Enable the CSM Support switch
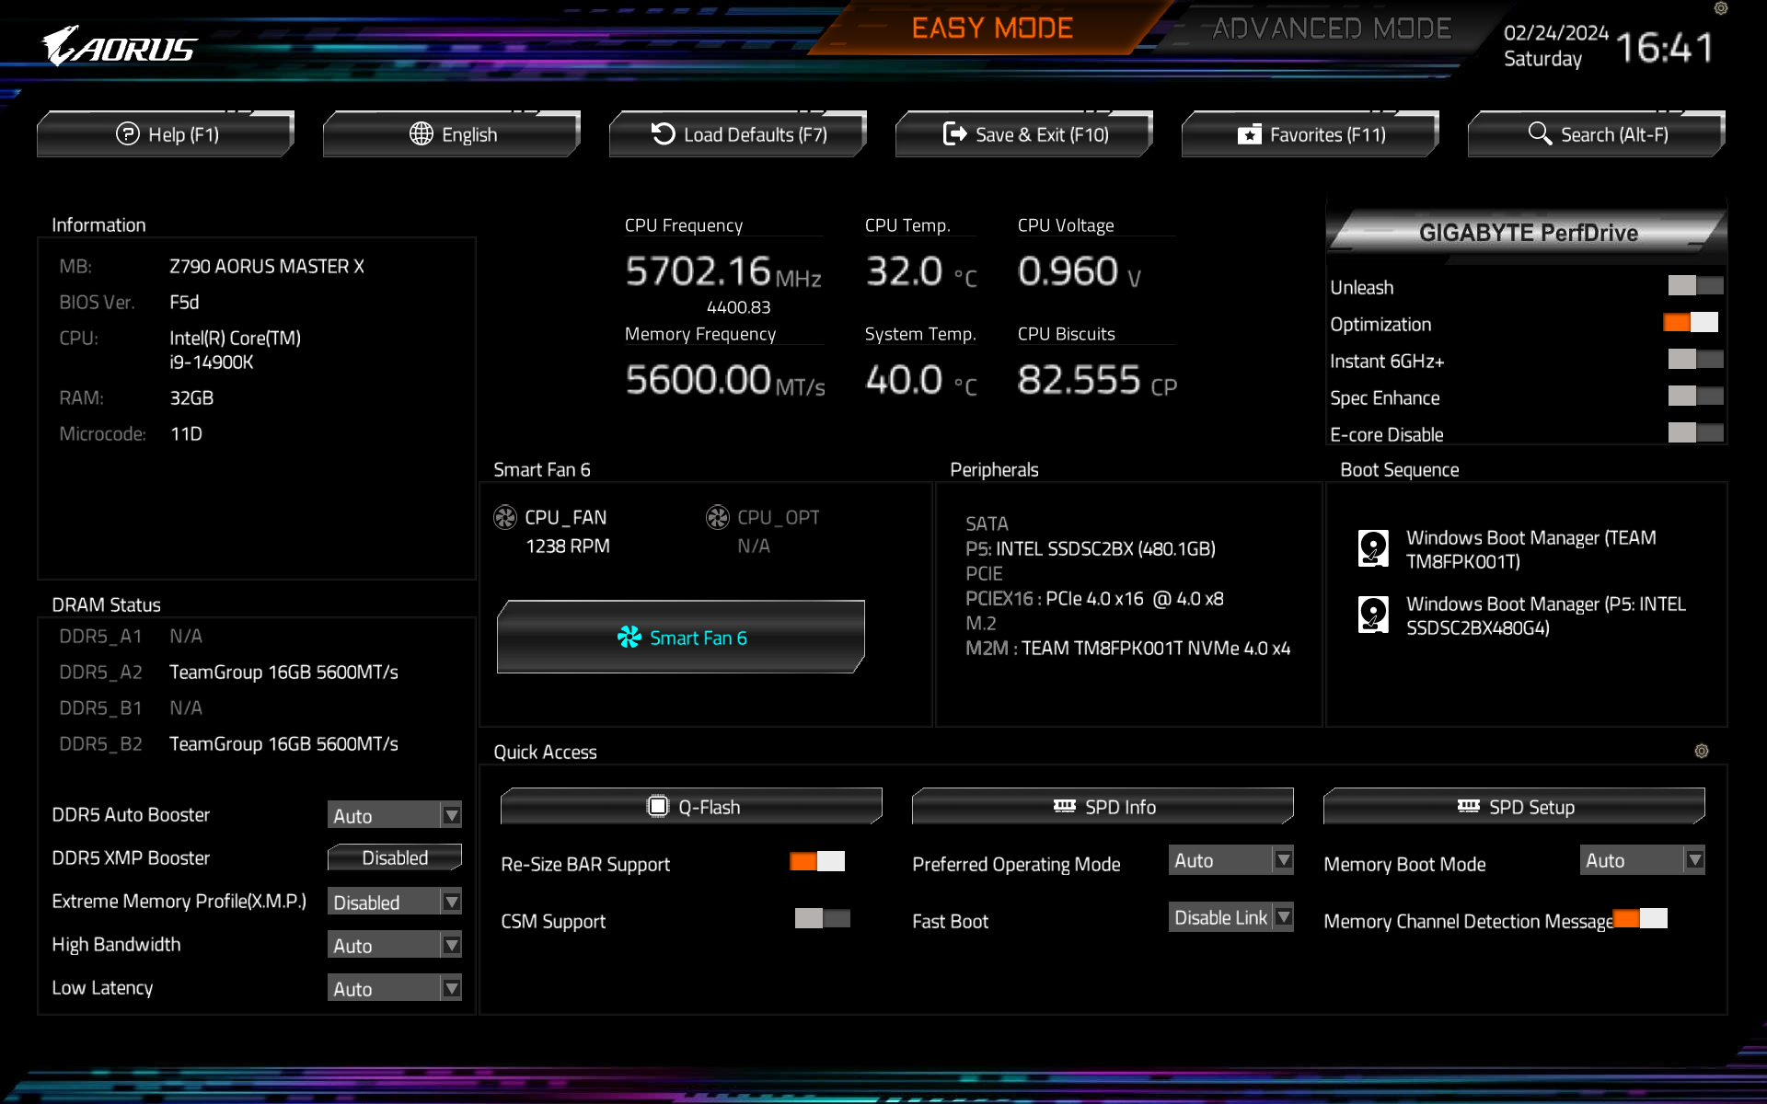This screenshot has width=1767, height=1104. tap(822, 918)
